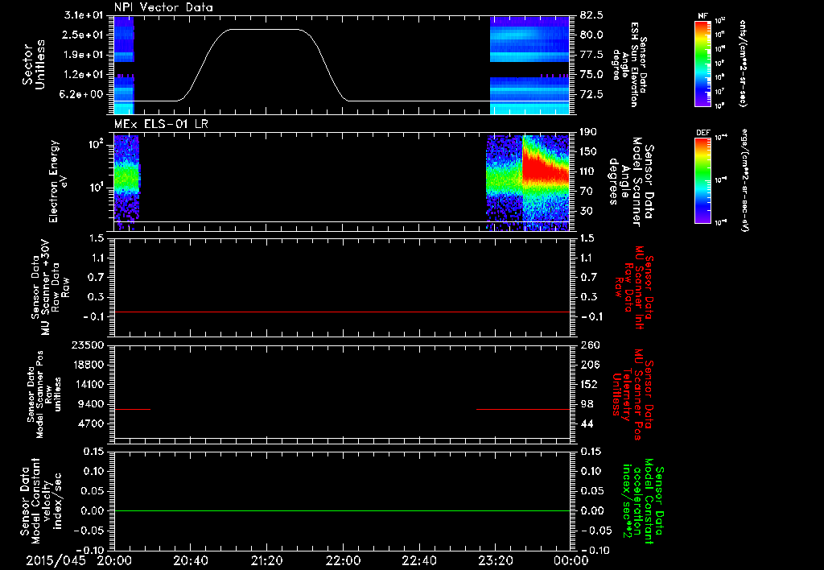The width and height of the screenshot is (824, 570).
Task: Select the 'Electron Energy eV' axis label
Action: pyautogui.click(x=58, y=181)
